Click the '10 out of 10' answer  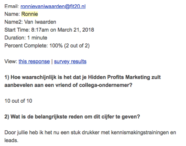18,101
